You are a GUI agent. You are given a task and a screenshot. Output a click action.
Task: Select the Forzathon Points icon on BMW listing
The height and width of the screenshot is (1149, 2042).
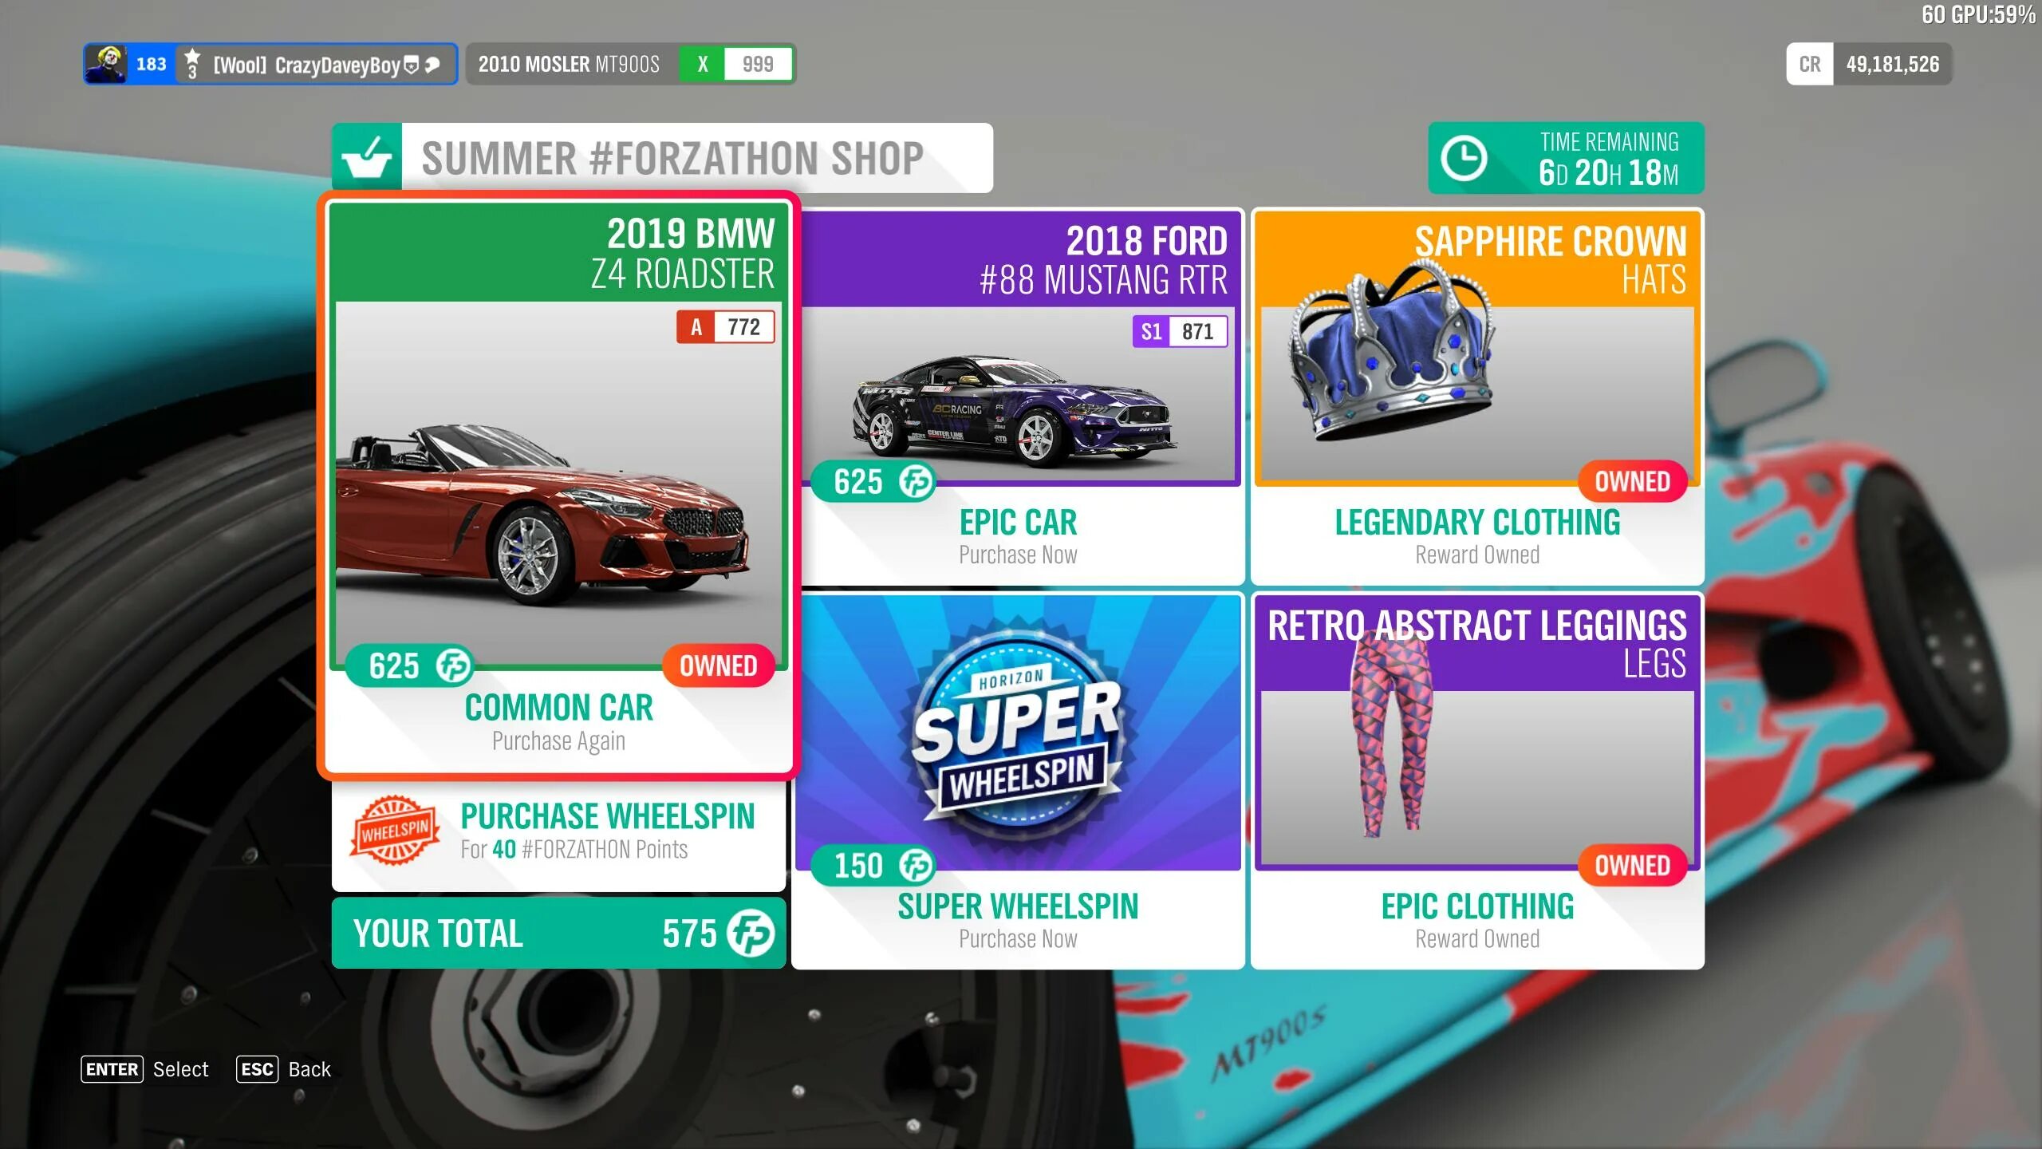[453, 665]
